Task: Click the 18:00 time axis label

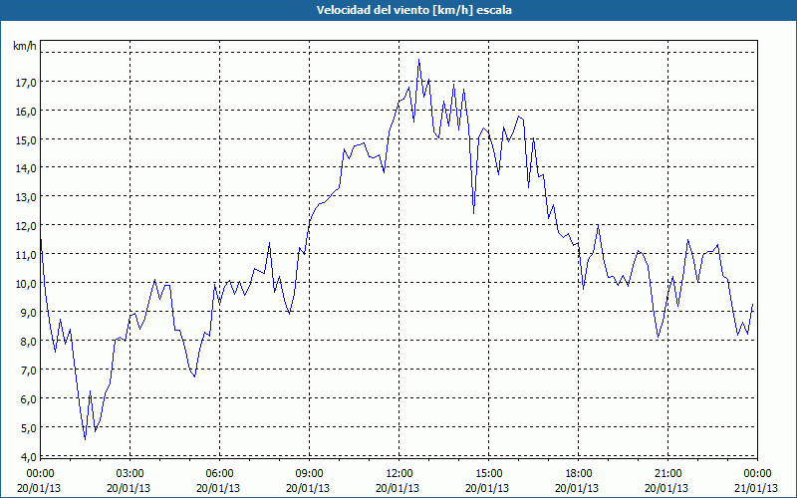Action: click(x=579, y=474)
